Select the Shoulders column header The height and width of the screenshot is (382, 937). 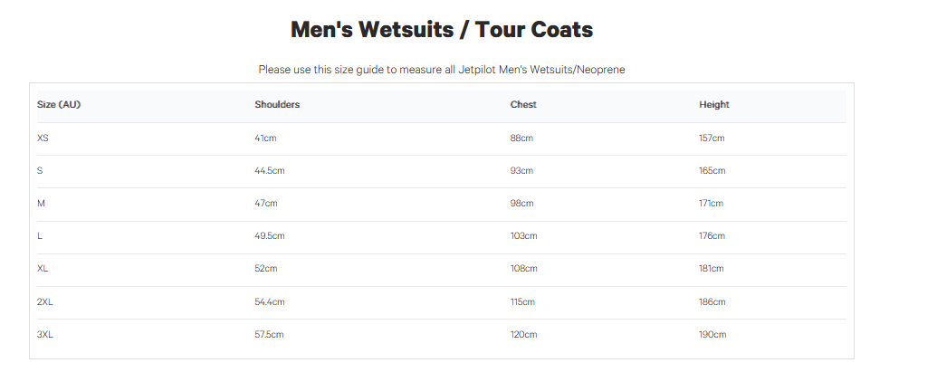[x=277, y=105]
